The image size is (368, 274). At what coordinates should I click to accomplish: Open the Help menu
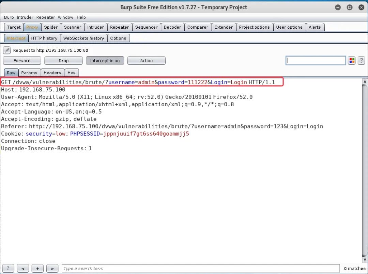click(x=81, y=17)
